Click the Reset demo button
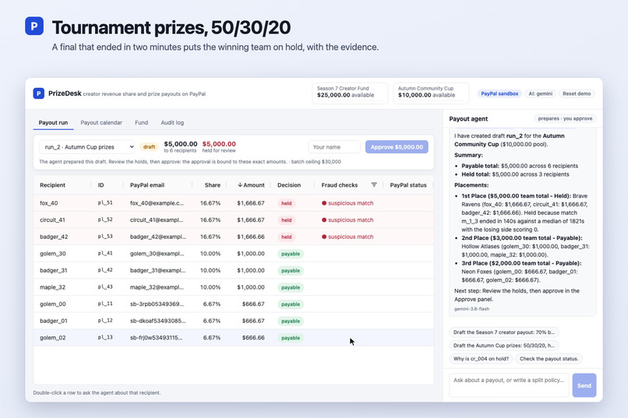This screenshot has width=628, height=418. click(577, 93)
